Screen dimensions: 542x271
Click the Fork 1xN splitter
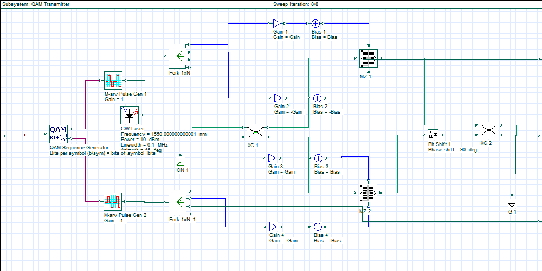(178, 55)
